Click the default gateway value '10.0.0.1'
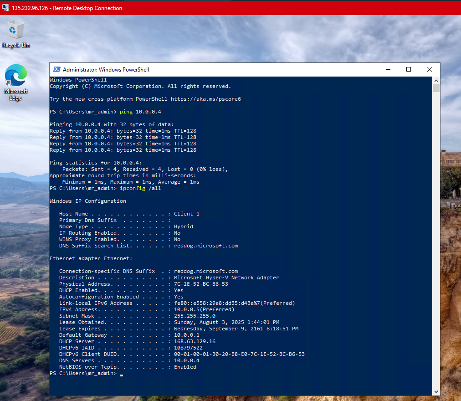The width and height of the screenshot is (461, 401). point(186,335)
